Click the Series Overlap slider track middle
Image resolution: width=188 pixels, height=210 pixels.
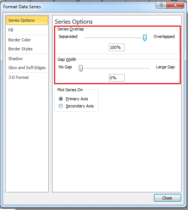(x=114, y=38)
